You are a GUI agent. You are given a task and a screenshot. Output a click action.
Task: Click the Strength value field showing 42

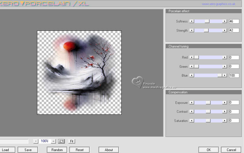tap(234, 30)
